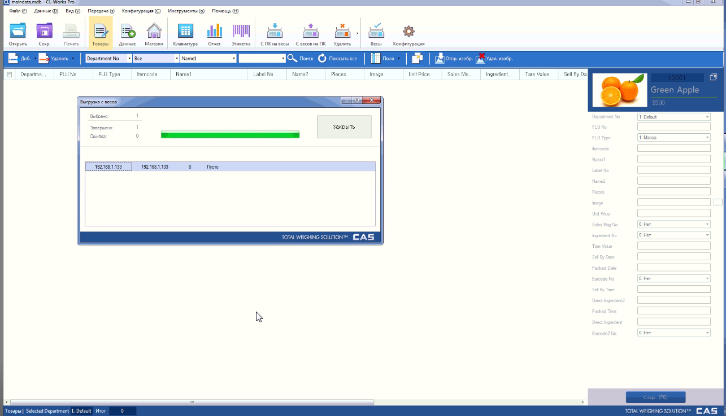Click the horizontal scrollbar under the table
Viewport: 726px width, 416px height.
pyautogui.click(x=192, y=402)
